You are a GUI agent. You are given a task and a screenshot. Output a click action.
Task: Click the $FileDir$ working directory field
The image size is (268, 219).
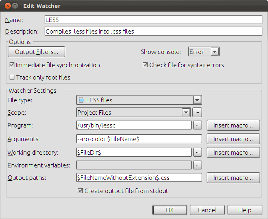134,152
